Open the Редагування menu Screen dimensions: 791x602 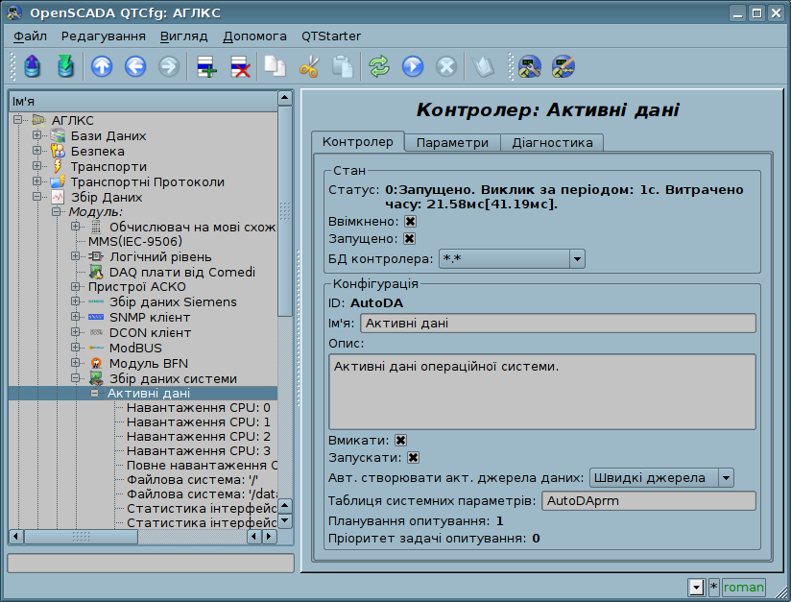[x=104, y=36]
